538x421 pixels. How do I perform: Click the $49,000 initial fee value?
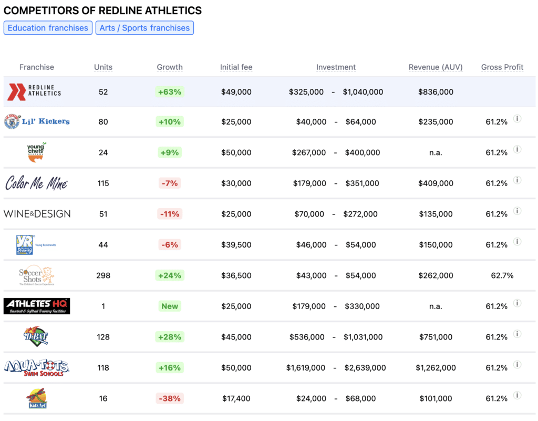[236, 92]
